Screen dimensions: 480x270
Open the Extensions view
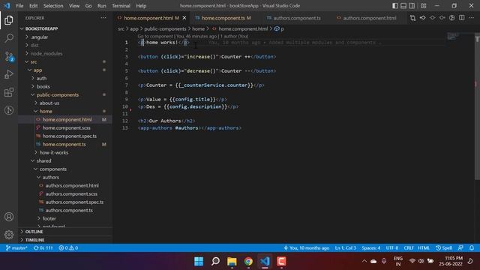(x=9, y=92)
